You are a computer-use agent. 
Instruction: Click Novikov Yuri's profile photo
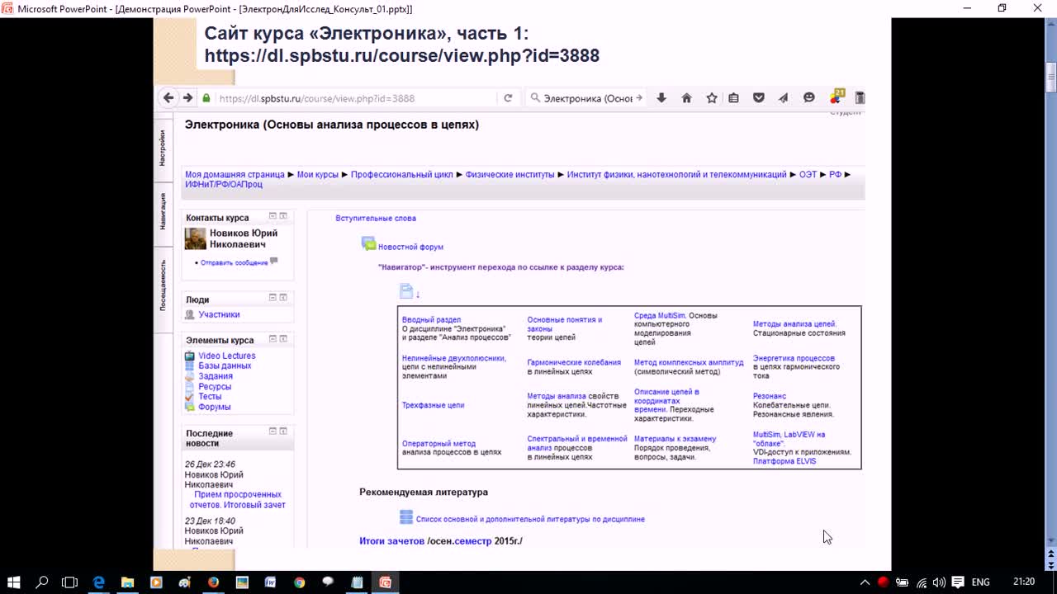pyautogui.click(x=195, y=238)
